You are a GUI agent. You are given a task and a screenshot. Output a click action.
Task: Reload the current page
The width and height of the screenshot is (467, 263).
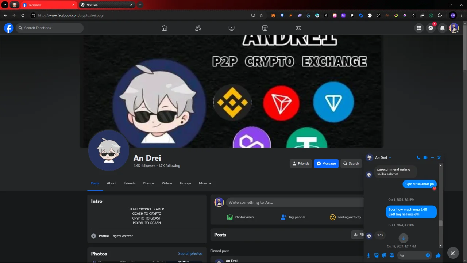pos(23,15)
